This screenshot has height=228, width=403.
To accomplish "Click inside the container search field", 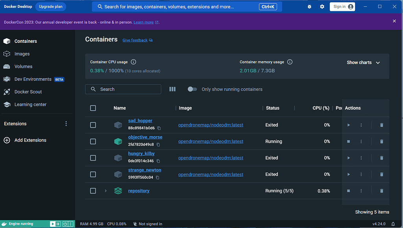I will pyautogui.click(x=123, y=89).
